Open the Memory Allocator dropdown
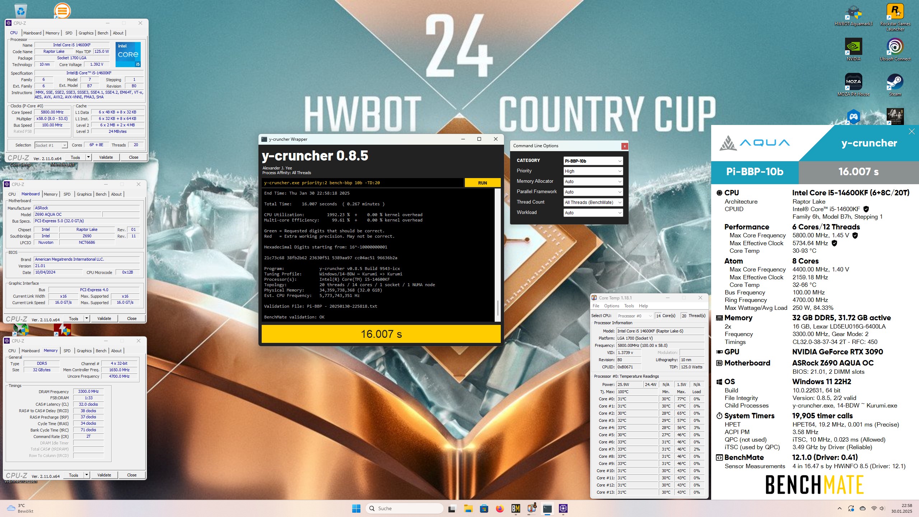This screenshot has width=919, height=517. click(593, 182)
